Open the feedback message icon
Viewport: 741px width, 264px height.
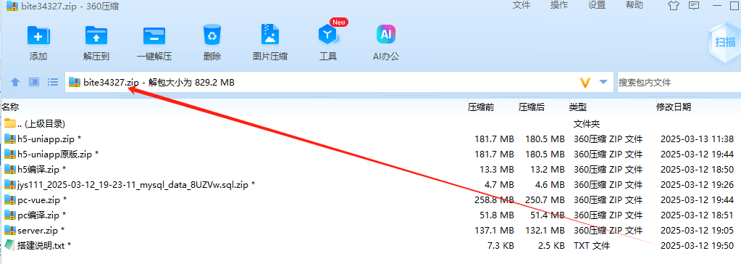click(x=694, y=6)
